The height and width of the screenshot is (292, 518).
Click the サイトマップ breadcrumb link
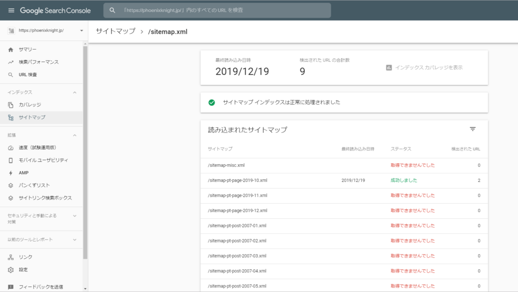click(x=115, y=31)
